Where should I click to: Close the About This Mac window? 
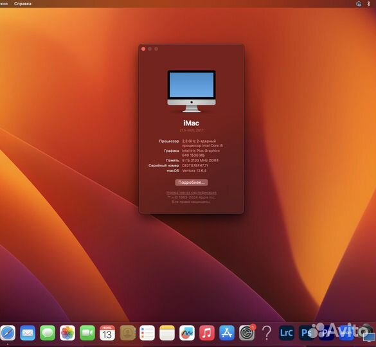point(143,49)
